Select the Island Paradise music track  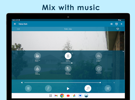tap(68, 69)
